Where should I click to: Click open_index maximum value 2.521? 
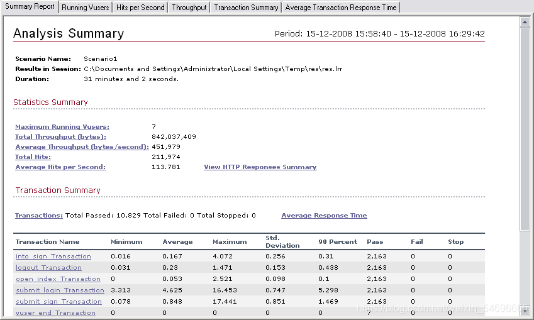(x=223, y=279)
